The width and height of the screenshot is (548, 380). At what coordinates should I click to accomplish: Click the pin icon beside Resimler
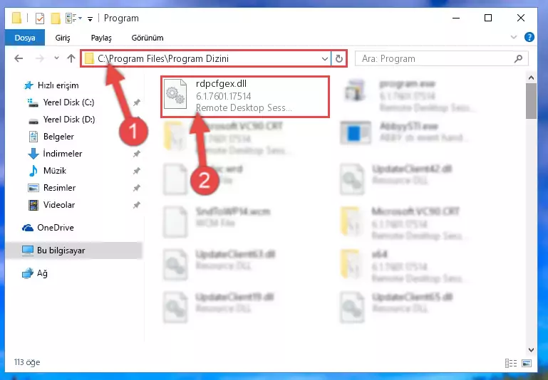pyautogui.click(x=137, y=188)
